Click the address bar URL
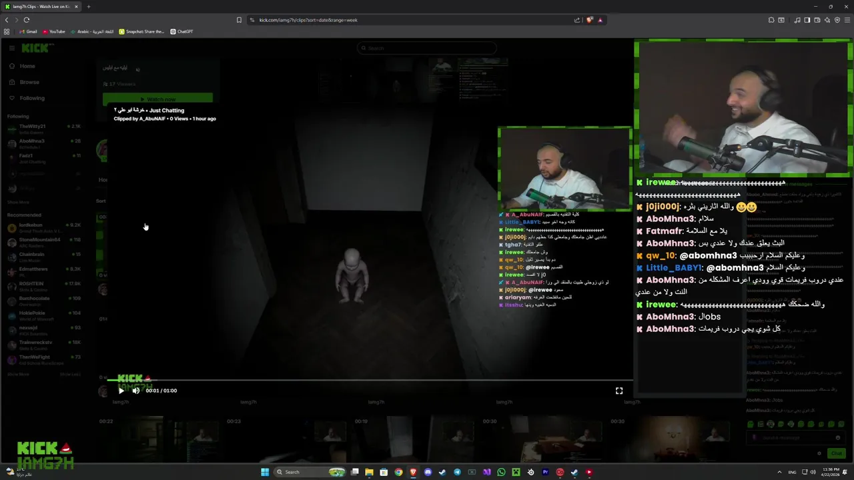 click(x=308, y=20)
